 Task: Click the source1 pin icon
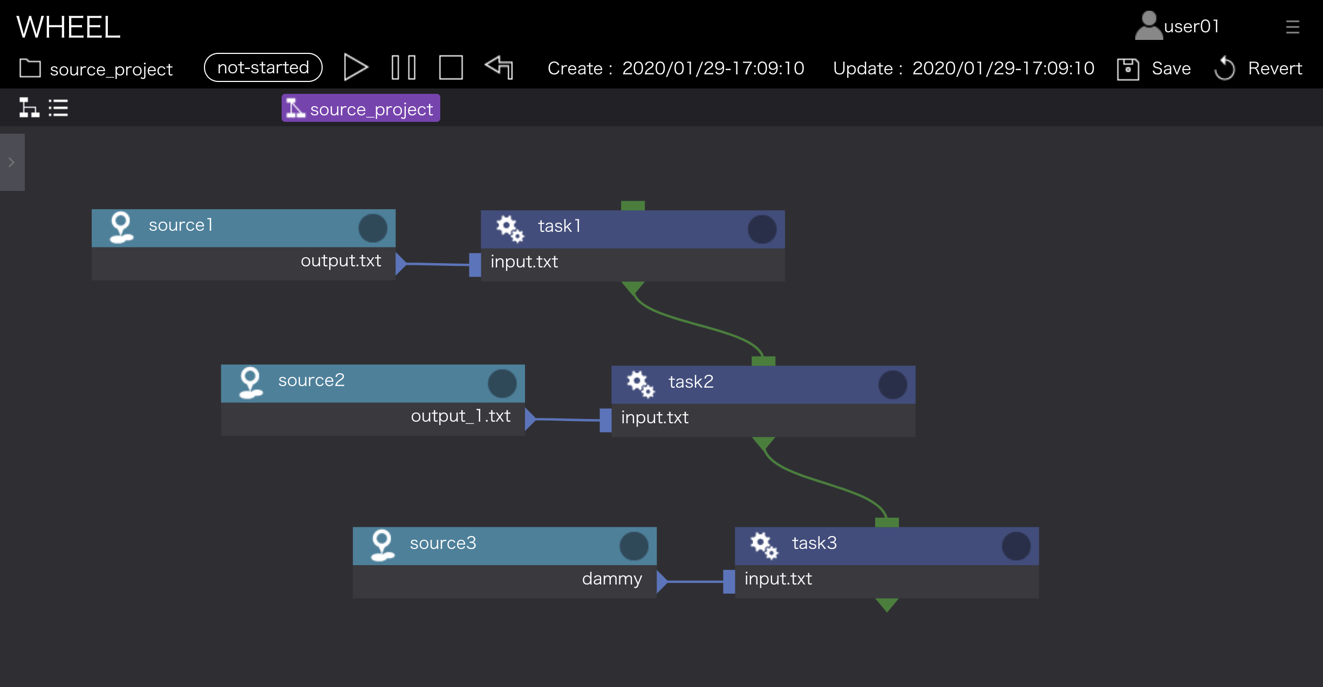click(x=121, y=227)
